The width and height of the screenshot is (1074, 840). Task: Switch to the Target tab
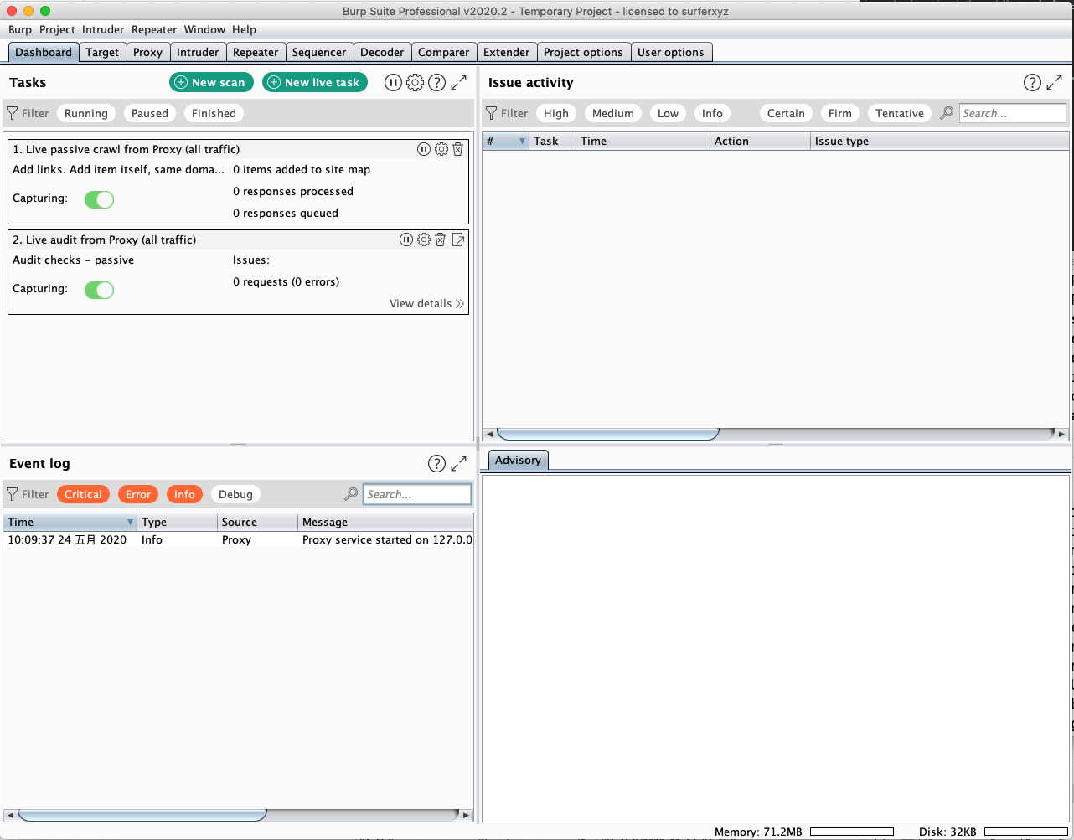[102, 52]
